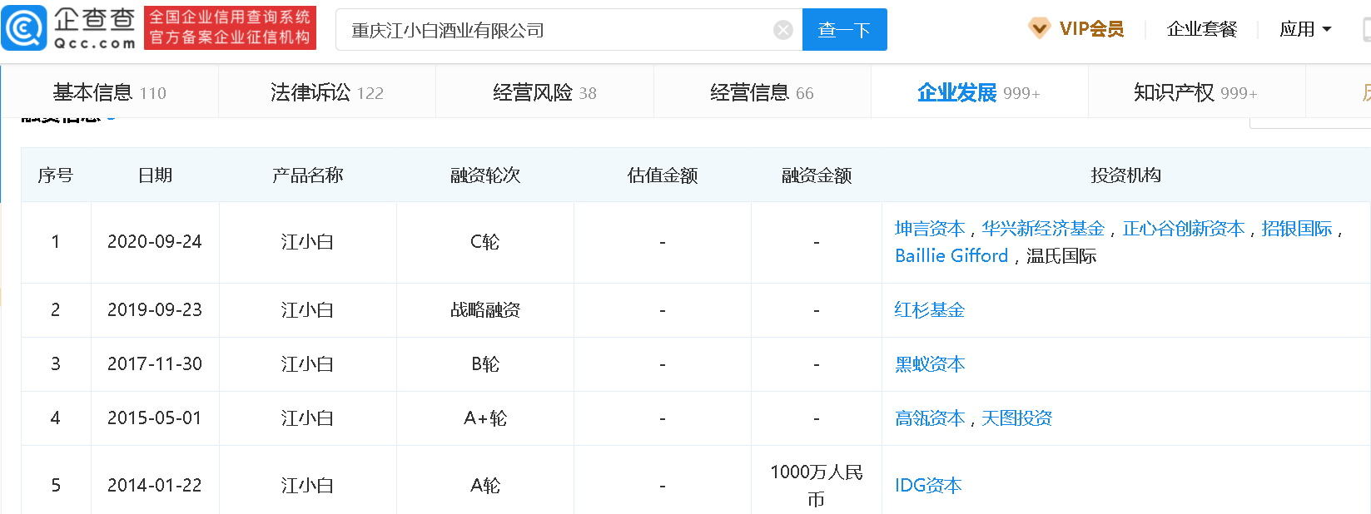
Task: Click the 日期 column header
Action: (155, 175)
